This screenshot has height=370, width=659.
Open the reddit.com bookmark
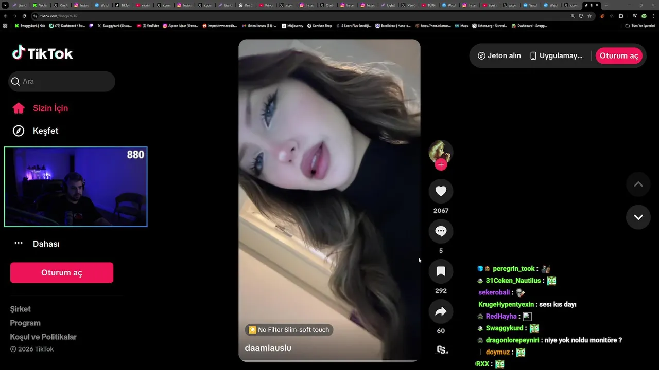click(x=220, y=26)
